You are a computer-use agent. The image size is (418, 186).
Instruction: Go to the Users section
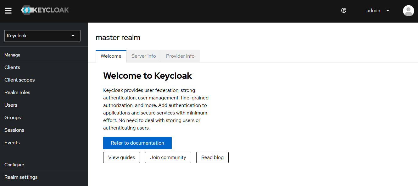(11, 105)
